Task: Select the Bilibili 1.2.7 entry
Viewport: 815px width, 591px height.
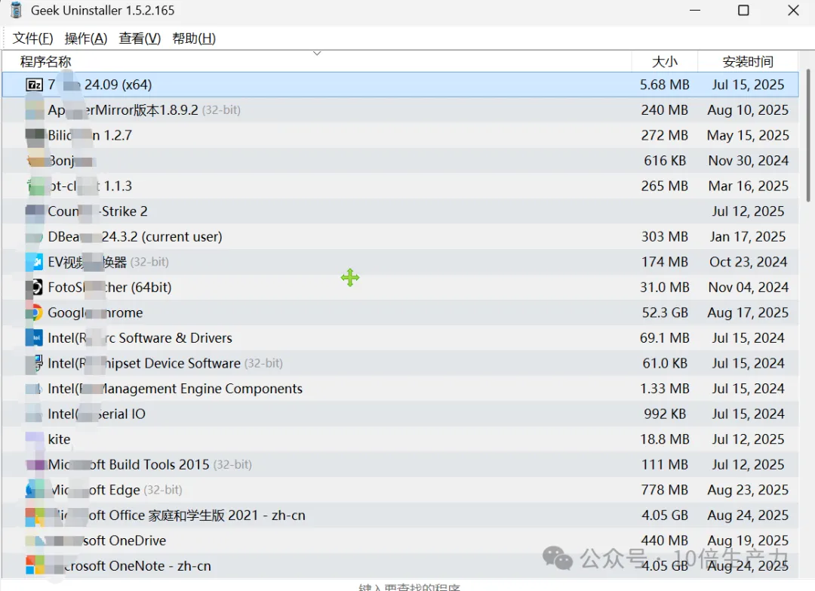Action: (x=401, y=135)
